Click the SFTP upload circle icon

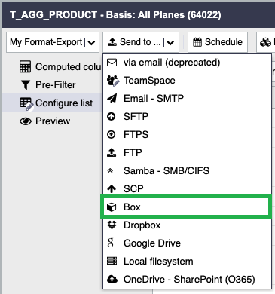point(112,117)
